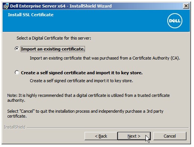Click the 'Select a Digital Certificate for this server' text
The image size is (194, 147).
tap(54, 38)
